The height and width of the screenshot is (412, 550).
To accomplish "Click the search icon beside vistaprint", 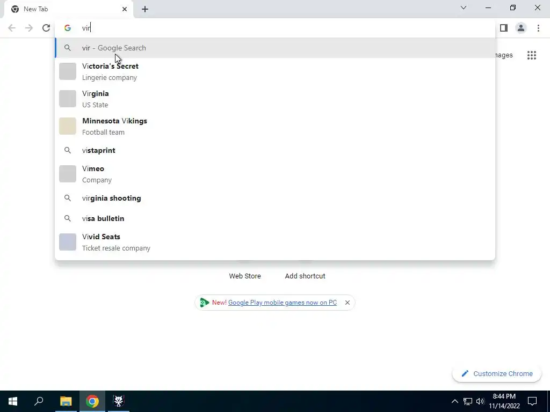I will click(x=68, y=150).
